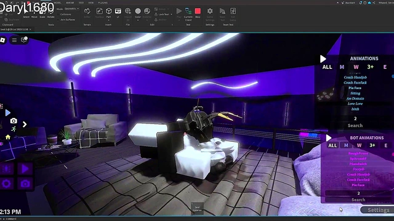
Task: Click the Import 3D icon
Action: point(128,11)
